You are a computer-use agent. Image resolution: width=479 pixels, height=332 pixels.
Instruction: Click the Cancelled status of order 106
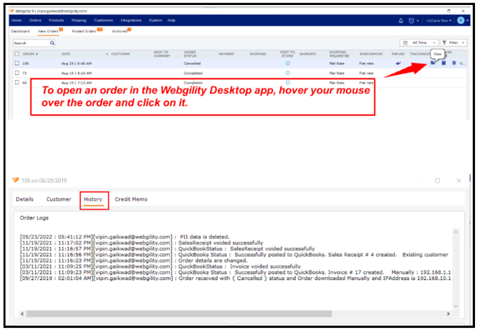(192, 63)
